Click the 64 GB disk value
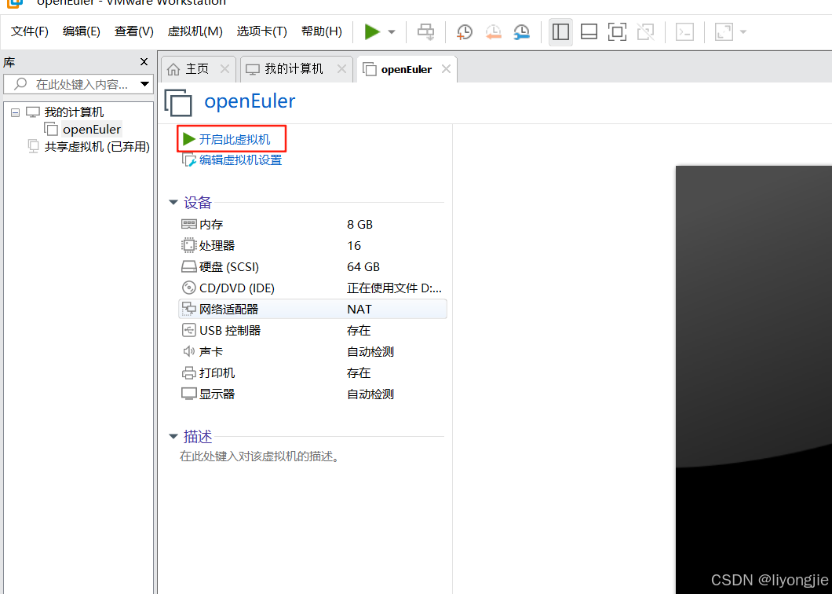This screenshot has height=594, width=832. pyautogui.click(x=363, y=266)
